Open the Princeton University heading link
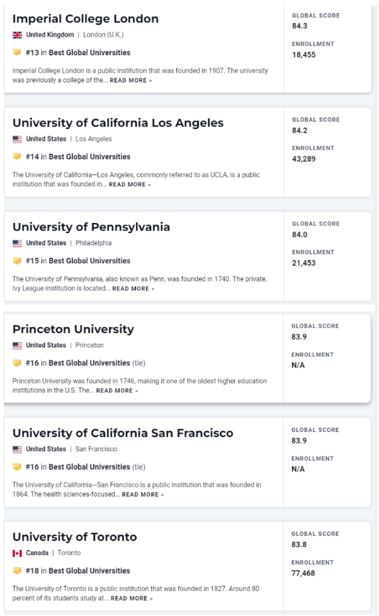 pyautogui.click(x=73, y=329)
